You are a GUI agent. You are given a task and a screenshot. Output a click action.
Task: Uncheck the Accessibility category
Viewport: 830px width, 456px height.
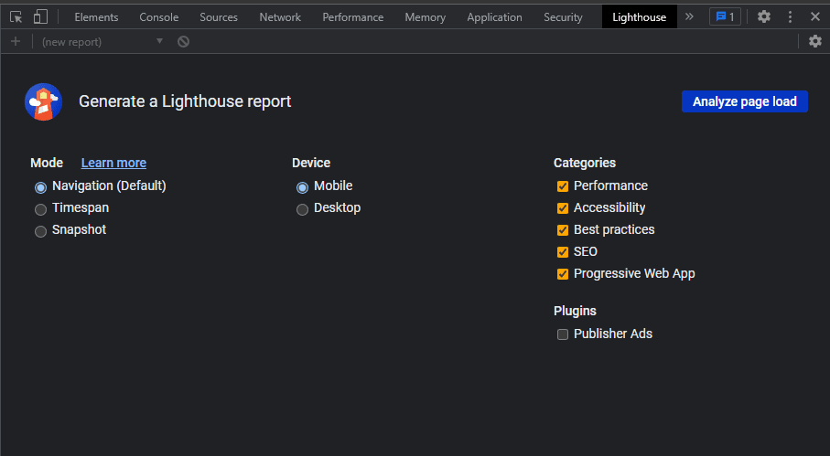[x=563, y=208]
